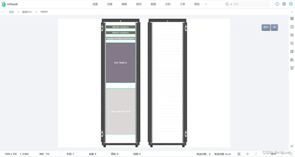
Task: Open the search magnifier icon
Action: [x=227, y=4]
